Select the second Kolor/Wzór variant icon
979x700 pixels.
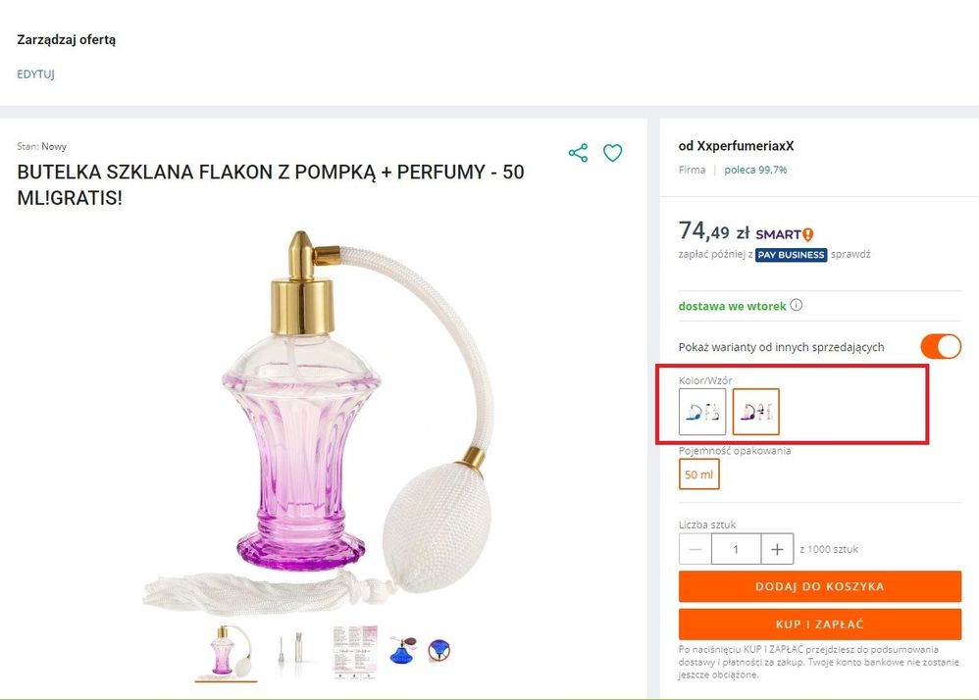tap(755, 412)
